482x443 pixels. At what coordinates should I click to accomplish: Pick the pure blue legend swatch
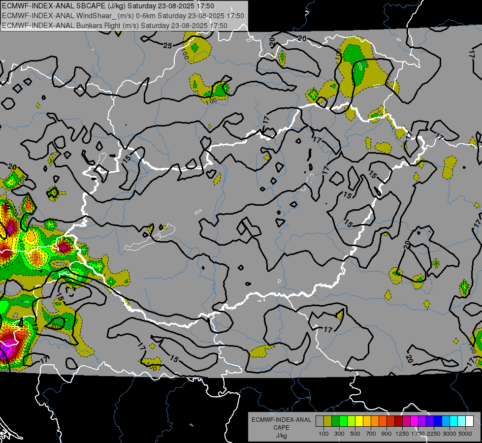[x=438, y=421]
